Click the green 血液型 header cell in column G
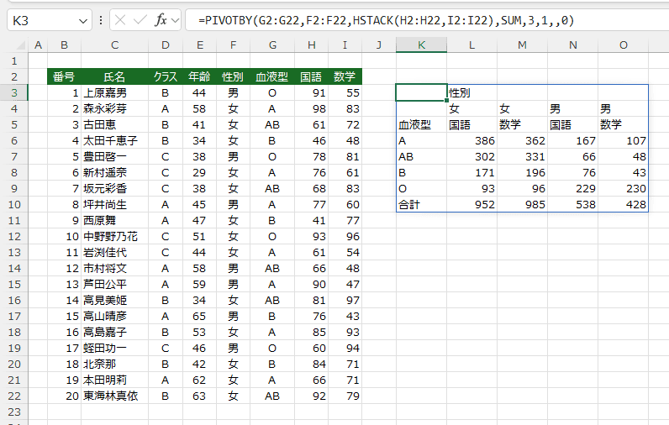 click(272, 76)
